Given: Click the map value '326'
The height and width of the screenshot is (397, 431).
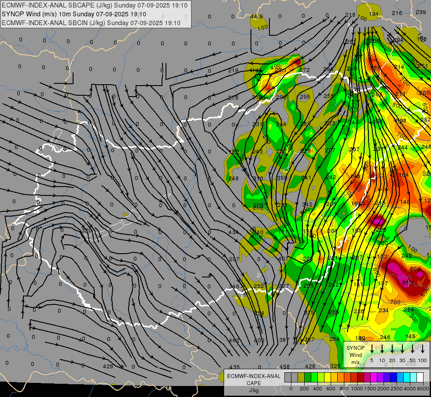Looking at the screenshot, I should click(335, 366).
